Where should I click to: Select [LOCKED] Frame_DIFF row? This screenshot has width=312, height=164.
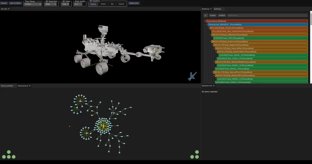tap(261, 38)
